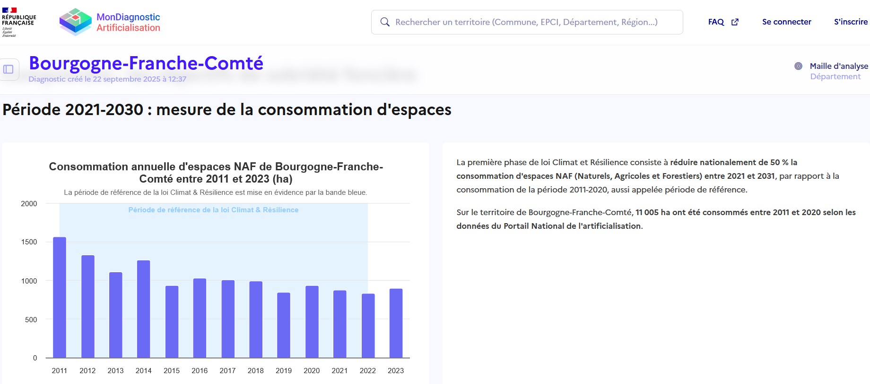The width and height of the screenshot is (870, 384).
Task: Click the blue reference period band label
Action: click(213, 210)
